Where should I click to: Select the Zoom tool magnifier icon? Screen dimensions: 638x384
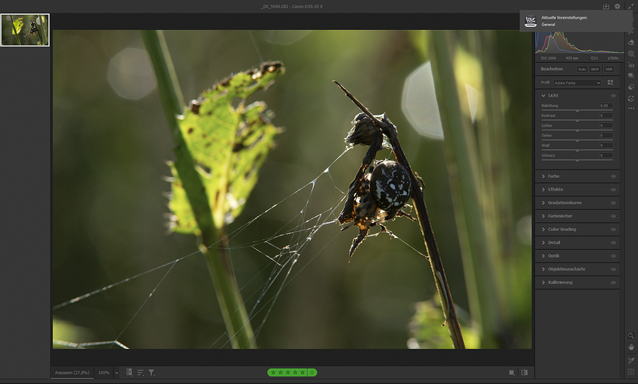[x=630, y=335]
